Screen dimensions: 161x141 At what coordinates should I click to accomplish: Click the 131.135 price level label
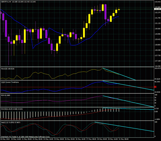coord(158,23)
